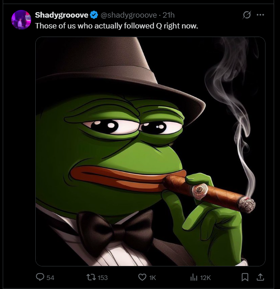Repost the tweet using the retweet arrows icon
Viewport: 280px width, 289px height.
[x=91, y=277]
